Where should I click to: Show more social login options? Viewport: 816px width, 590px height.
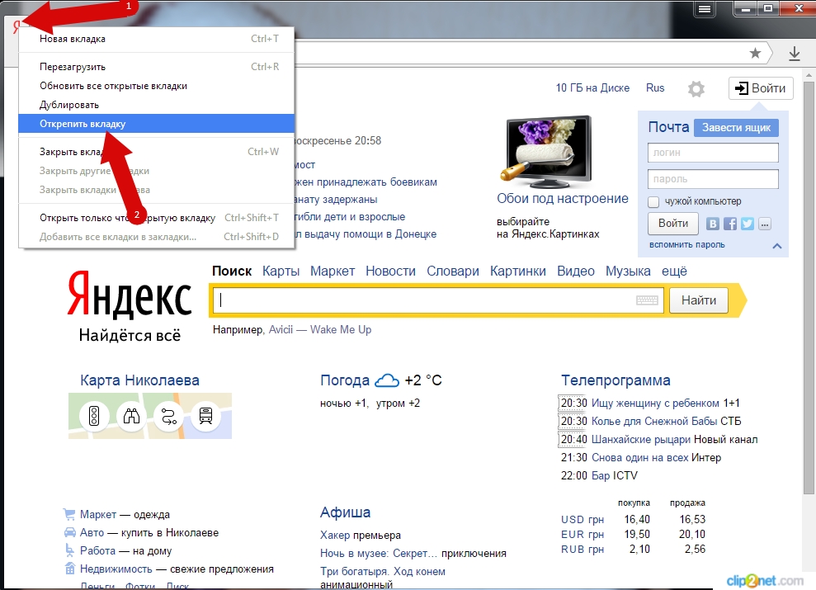click(x=765, y=224)
